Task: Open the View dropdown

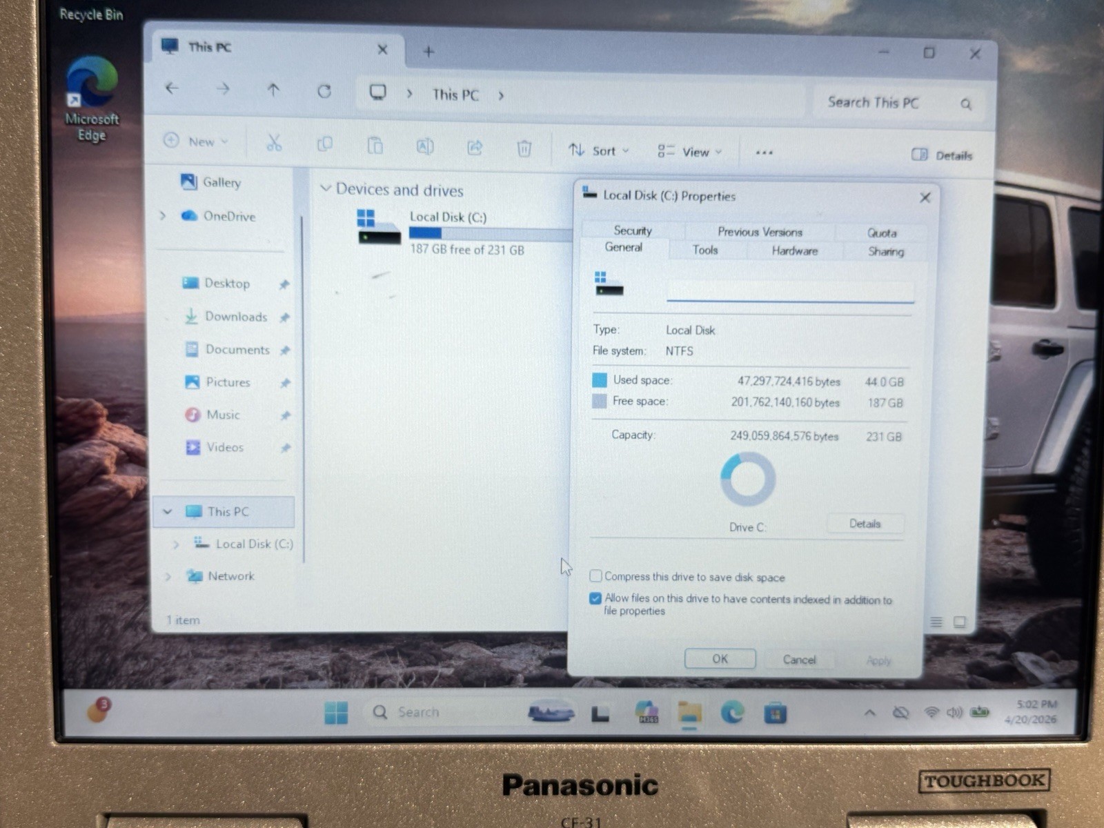Action: (x=689, y=152)
